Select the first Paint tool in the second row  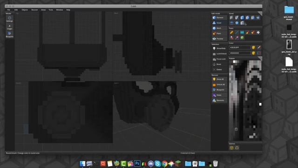231,38
